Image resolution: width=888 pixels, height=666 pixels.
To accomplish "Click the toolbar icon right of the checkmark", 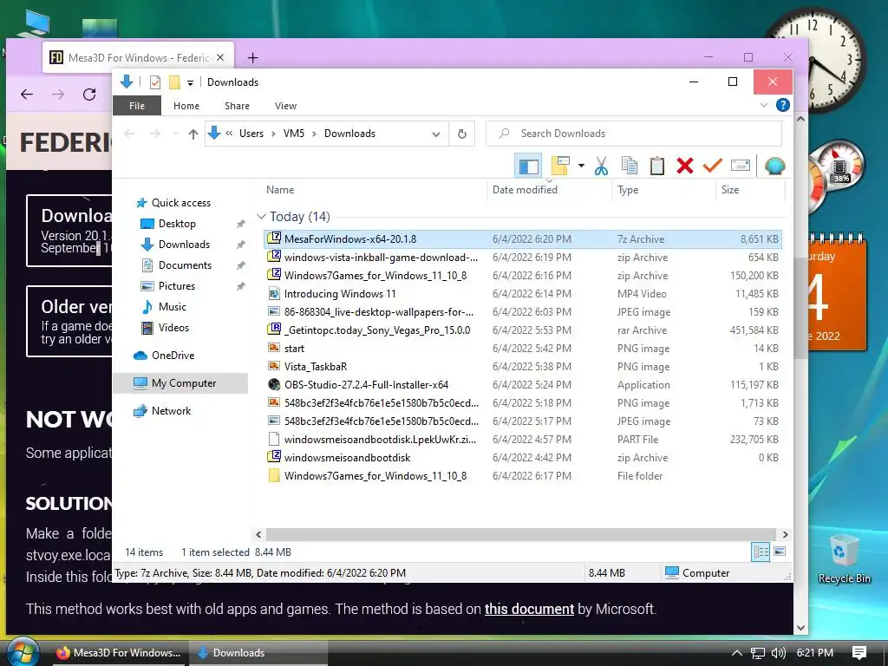I will (741, 166).
